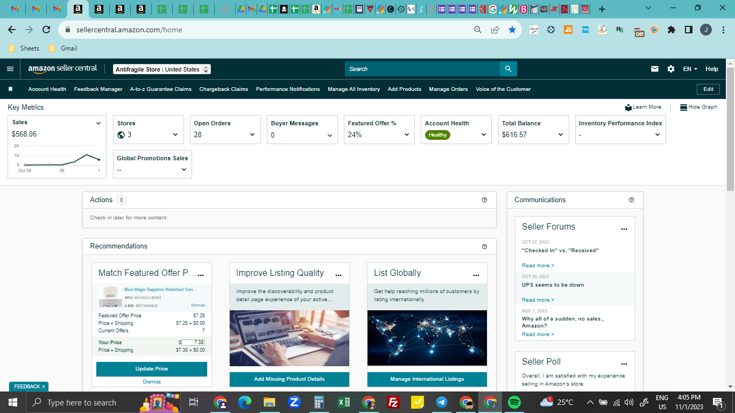Viewport: 735px width, 413px height.
Task: Open the Help link in the header
Action: pos(712,69)
